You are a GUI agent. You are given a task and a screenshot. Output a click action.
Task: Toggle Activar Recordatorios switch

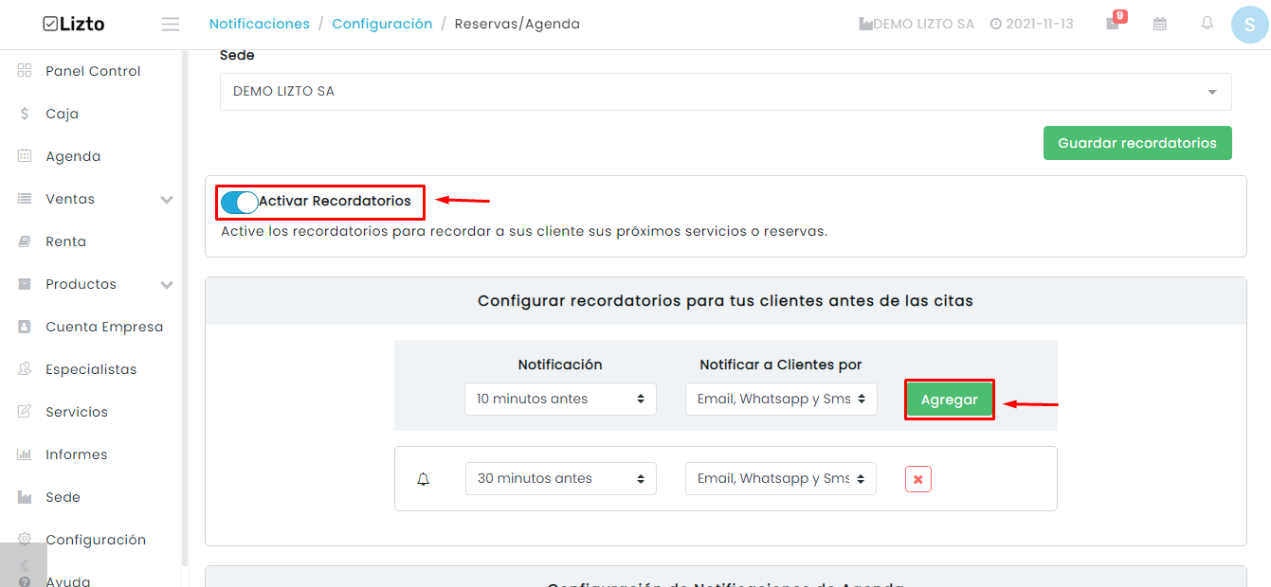[x=240, y=202]
